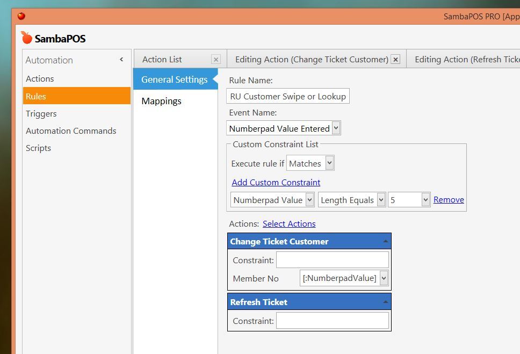Click the Automation sidebar heading

pyautogui.click(x=49, y=60)
